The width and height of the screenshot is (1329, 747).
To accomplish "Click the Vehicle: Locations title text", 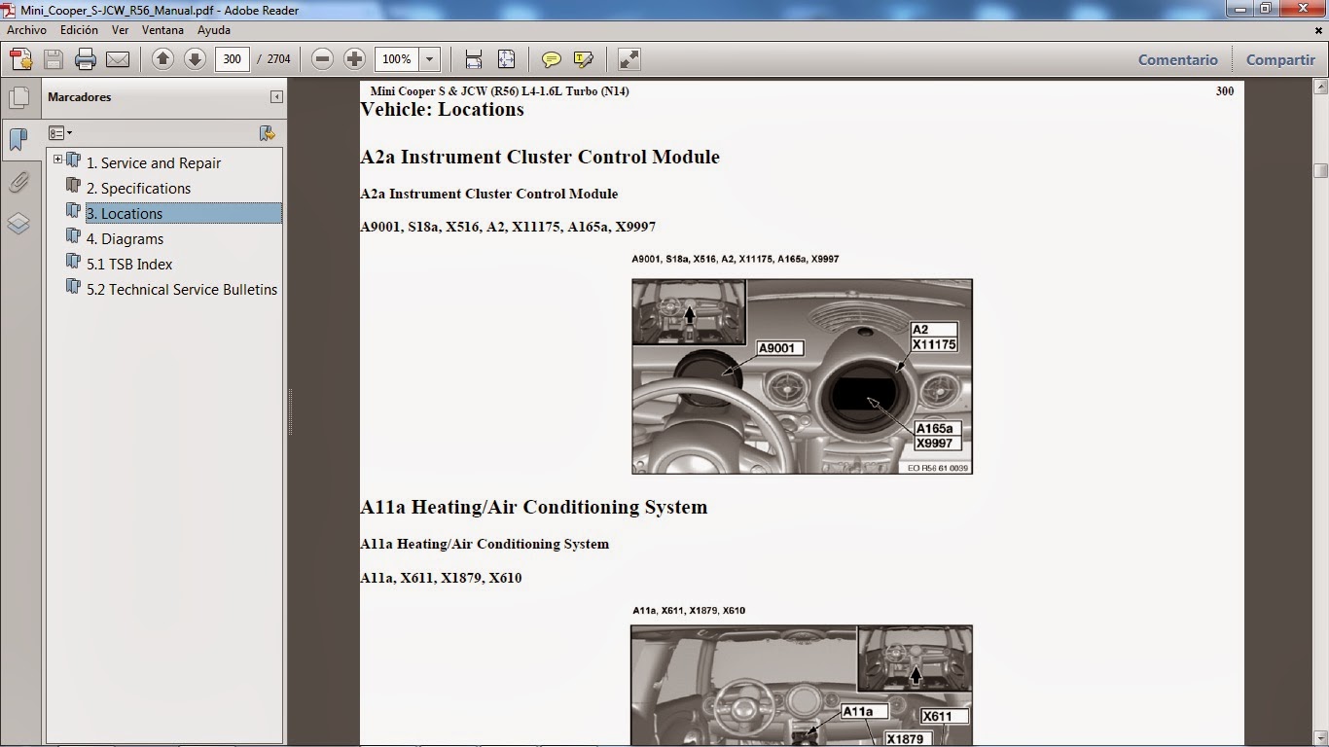I will (x=442, y=109).
